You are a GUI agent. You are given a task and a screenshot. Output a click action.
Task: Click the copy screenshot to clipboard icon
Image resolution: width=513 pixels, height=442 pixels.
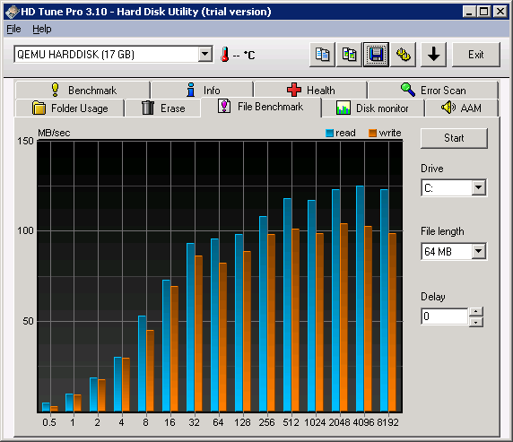pyautogui.click(x=349, y=55)
